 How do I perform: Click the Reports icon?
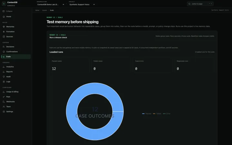coord(4,72)
